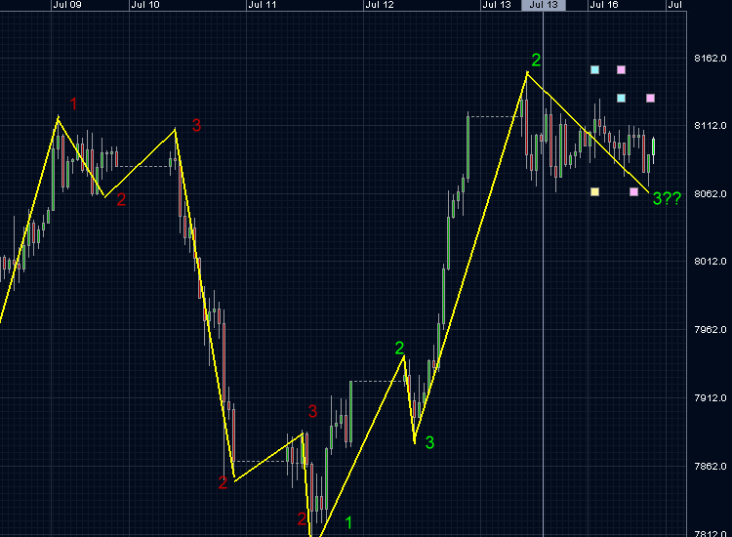Image resolution: width=732 pixels, height=537 pixels.
Task: Select red wave label 3 near the 7912.0 level
Action: tap(312, 411)
